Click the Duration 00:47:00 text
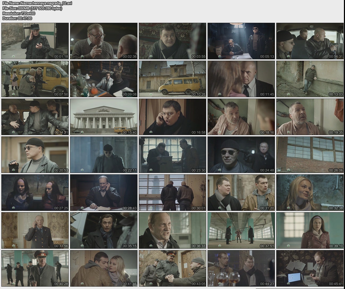Image resolution: width=345 pixels, height=289 pixels. click(17, 18)
